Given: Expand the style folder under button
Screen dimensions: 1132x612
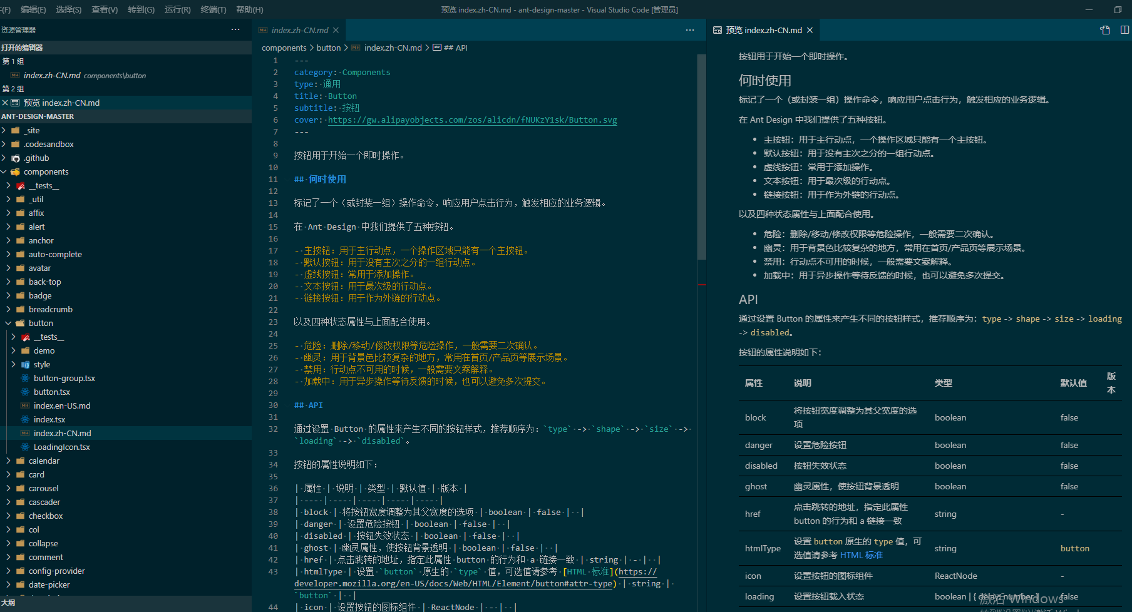Looking at the screenshot, I should coord(13,365).
